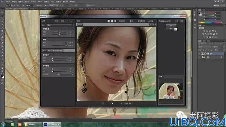The width and height of the screenshot is (226, 127).
Task: Add a Curves adjustment from Adjustments panel
Action: tap(210, 31)
